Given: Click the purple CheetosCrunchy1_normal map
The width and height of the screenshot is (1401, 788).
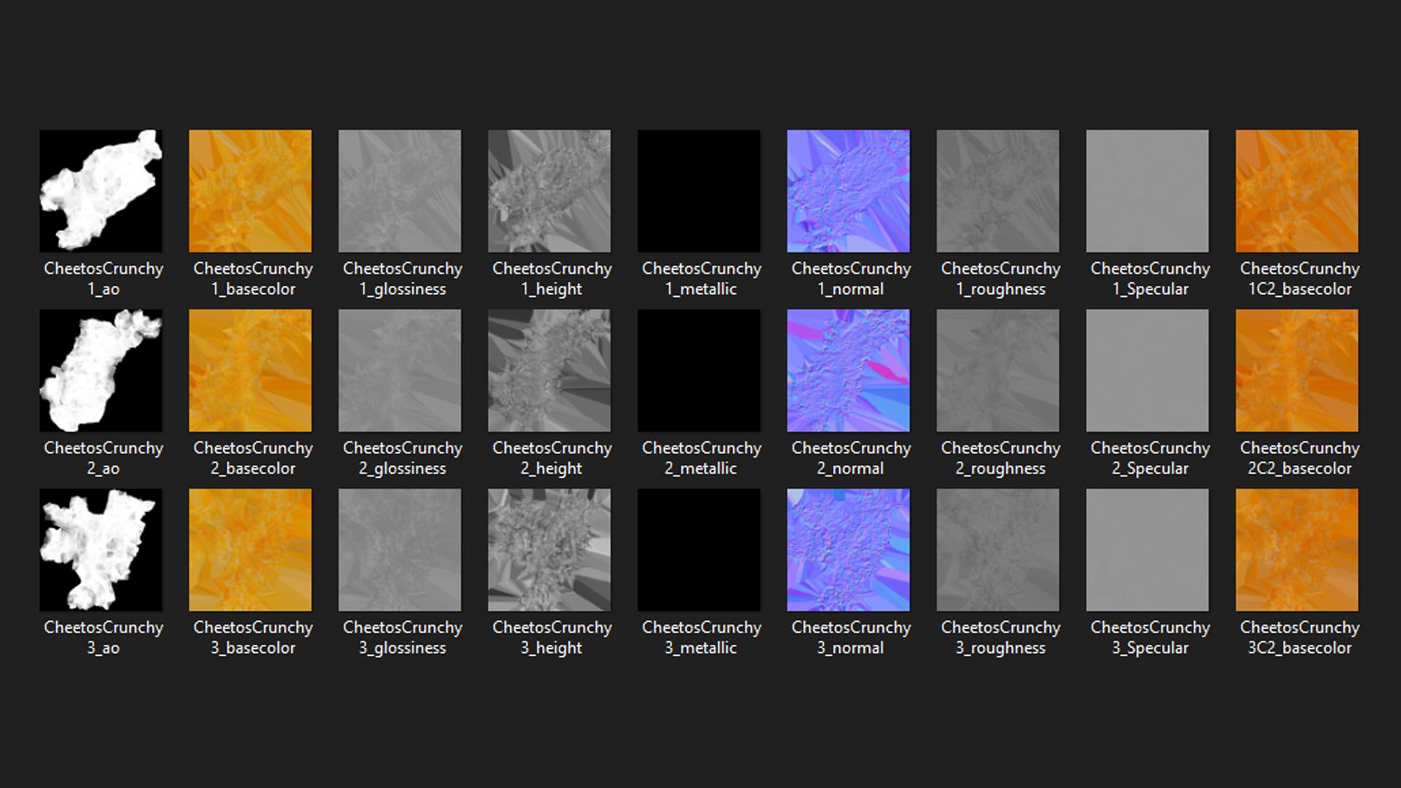Looking at the screenshot, I should tap(849, 191).
